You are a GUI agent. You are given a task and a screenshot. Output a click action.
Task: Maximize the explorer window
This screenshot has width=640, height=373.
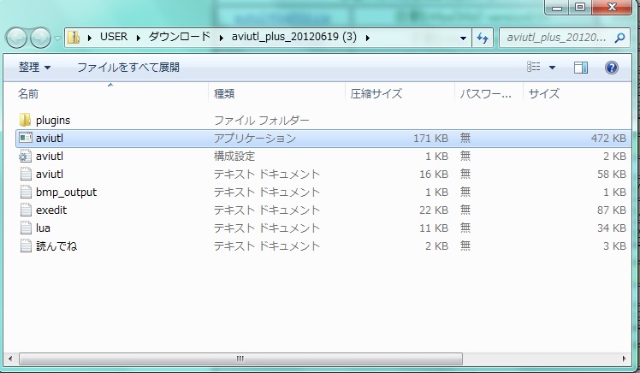(x=580, y=7)
